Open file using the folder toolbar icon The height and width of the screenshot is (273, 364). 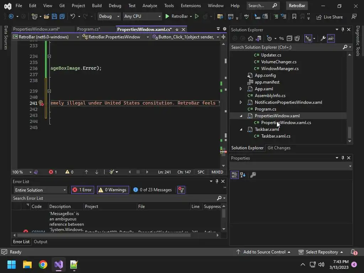[47, 16]
